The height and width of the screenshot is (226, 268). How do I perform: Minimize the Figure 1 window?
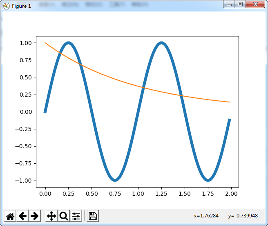click(229, 5)
